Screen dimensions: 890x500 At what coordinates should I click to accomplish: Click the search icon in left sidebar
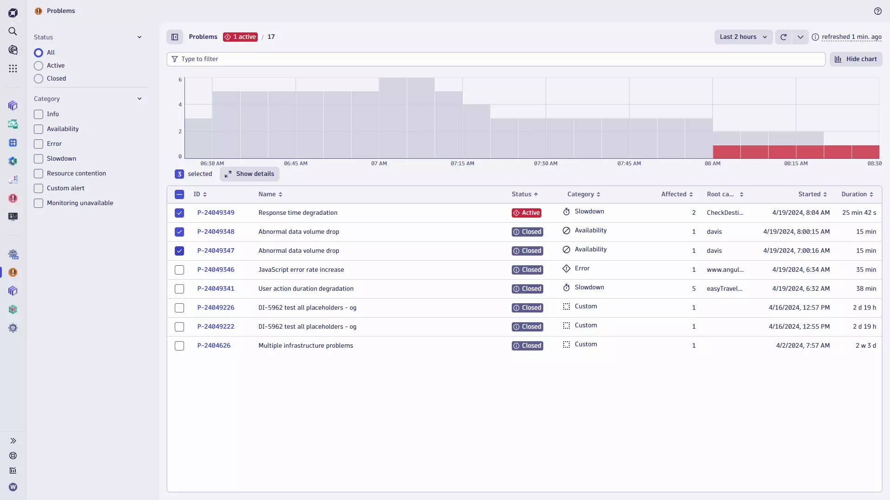(13, 31)
